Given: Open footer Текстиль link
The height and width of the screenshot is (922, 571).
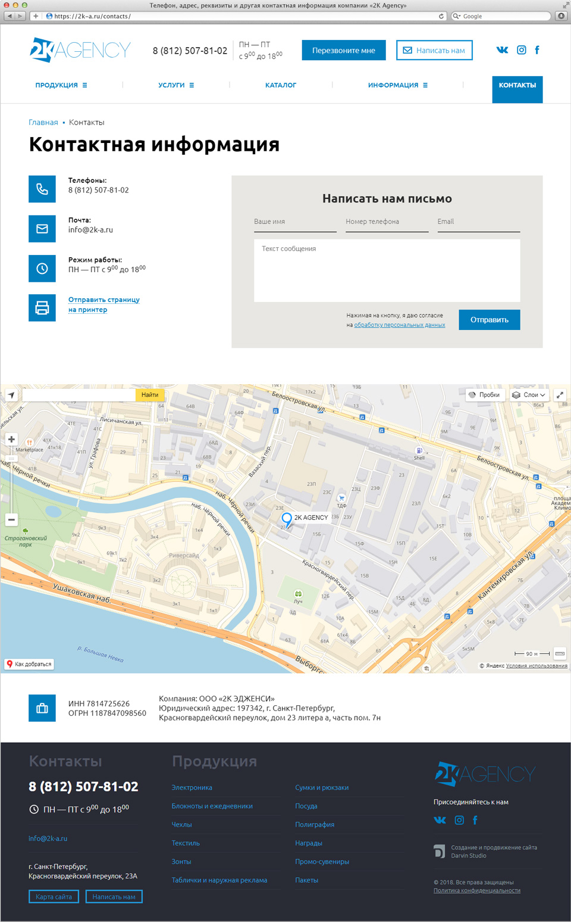Looking at the screenshot, I should click(x=186, y=843).
